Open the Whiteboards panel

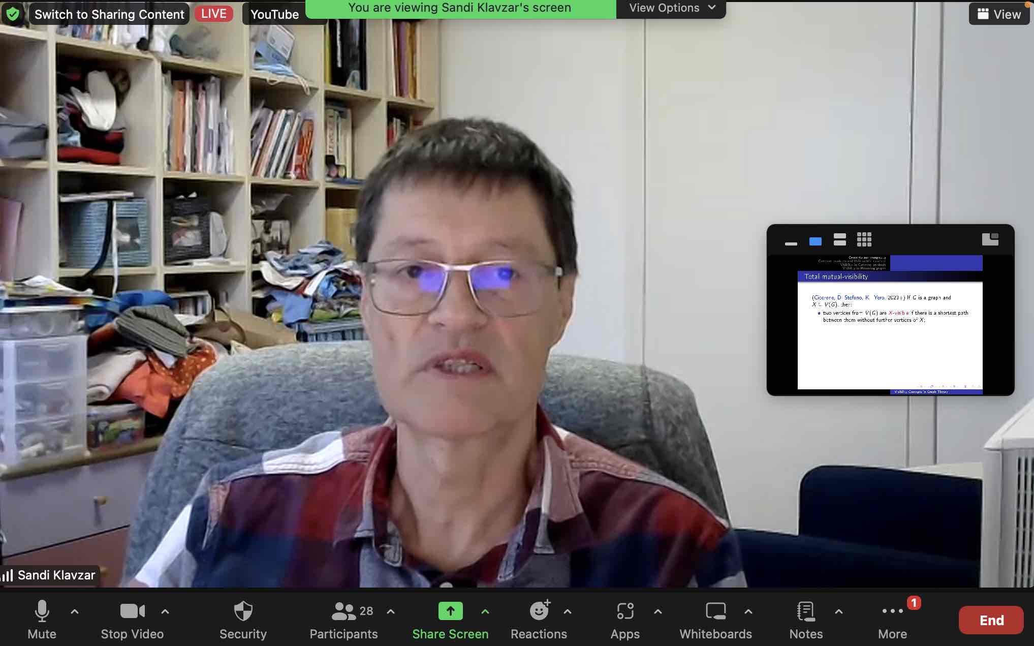(x=715, y=618)
